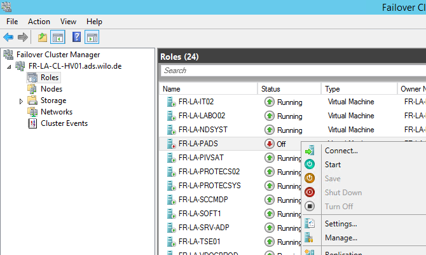The image size is (426, 255).
Task: Click Manage... in the context menu
Action: [x=340, y=238]
